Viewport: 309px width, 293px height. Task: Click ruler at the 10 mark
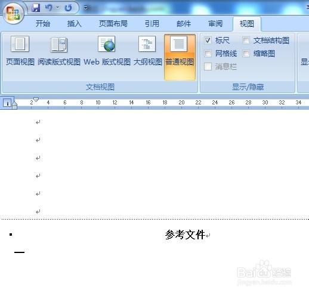pyautogui.click(x=98, y=103)
